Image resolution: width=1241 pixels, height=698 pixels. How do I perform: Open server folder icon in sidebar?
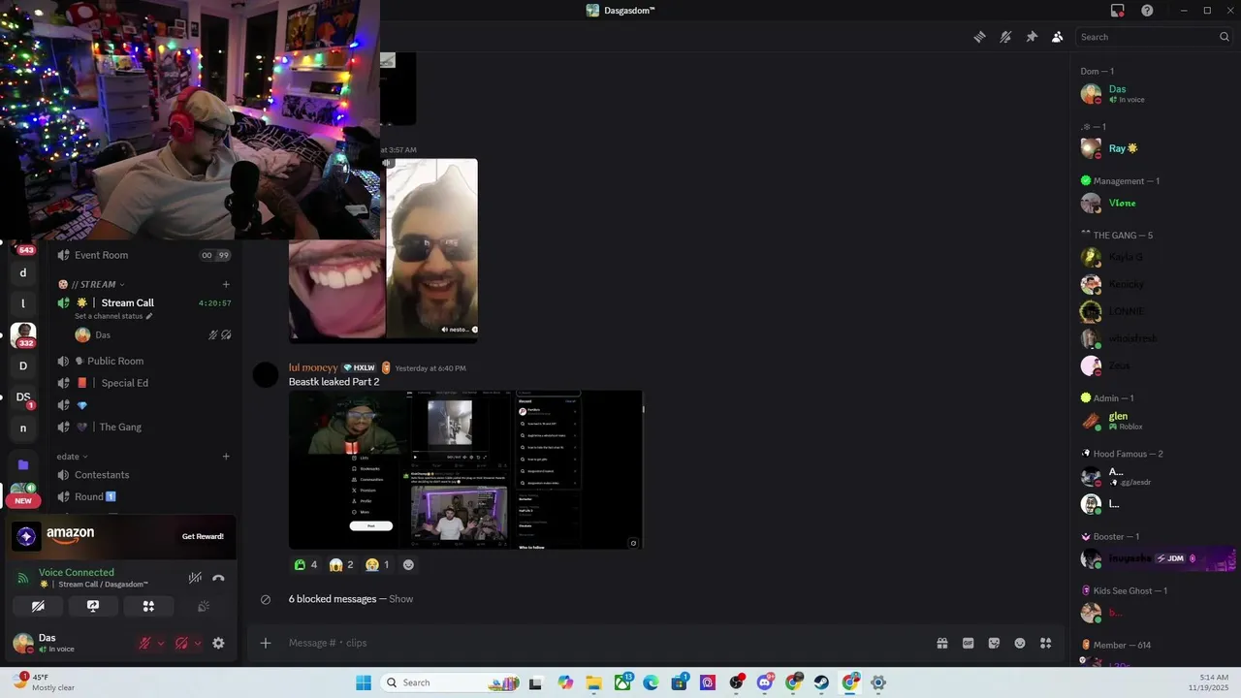23,464
